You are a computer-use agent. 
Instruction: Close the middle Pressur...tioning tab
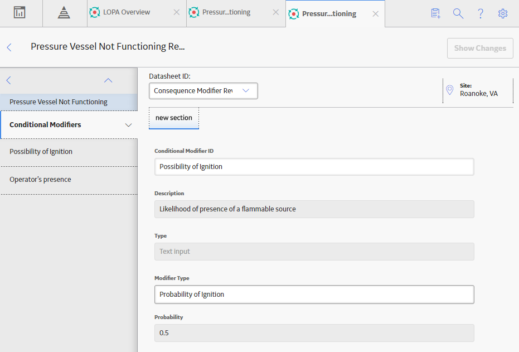coord(276,12)
